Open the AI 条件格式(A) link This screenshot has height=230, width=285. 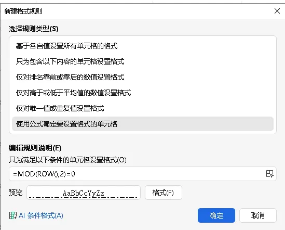40,215
